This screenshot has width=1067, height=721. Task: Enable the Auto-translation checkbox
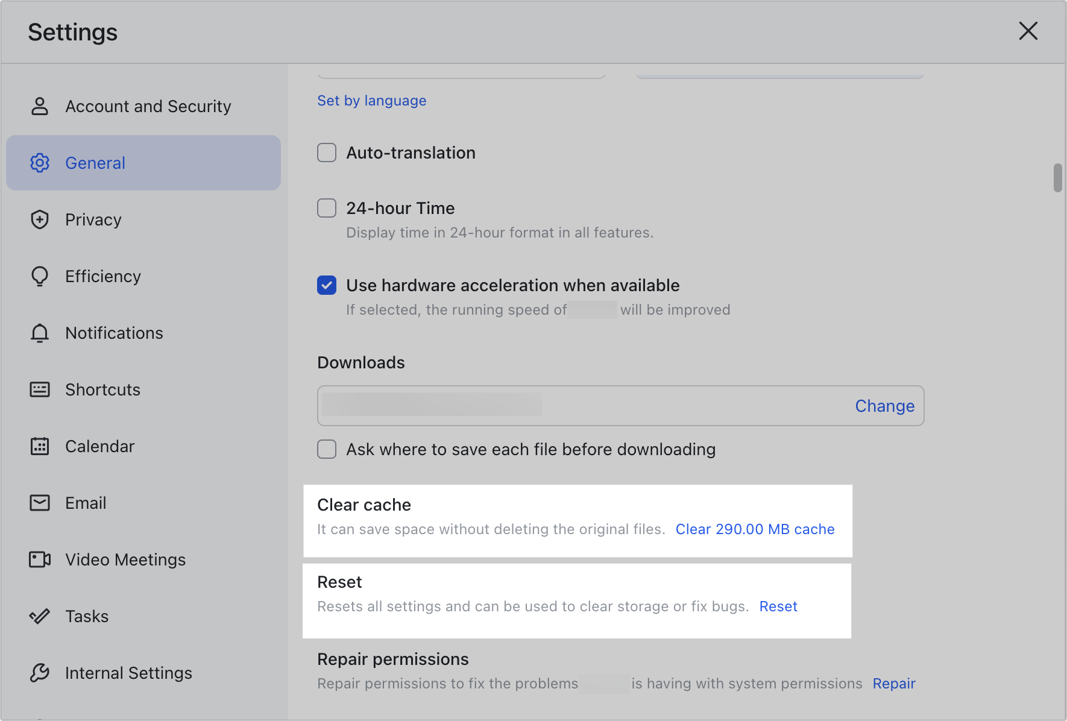(327, 153)
